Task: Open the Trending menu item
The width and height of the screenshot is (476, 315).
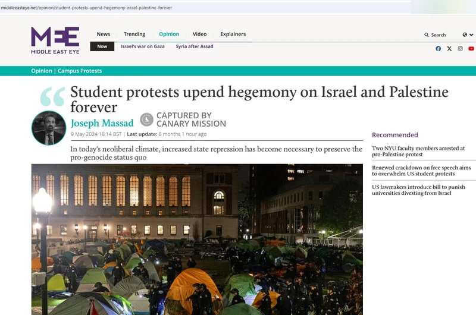Action: coord(134,34)
